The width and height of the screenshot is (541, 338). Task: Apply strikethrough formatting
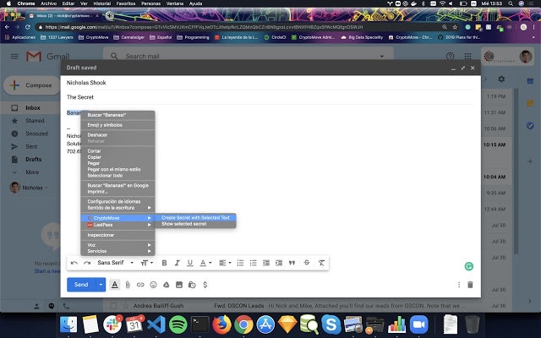306,263
